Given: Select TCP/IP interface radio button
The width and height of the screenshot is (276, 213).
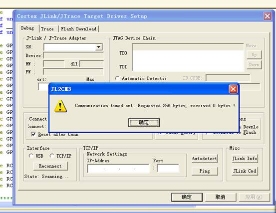Looking at the screenshot, I should (x=52, y=156).
